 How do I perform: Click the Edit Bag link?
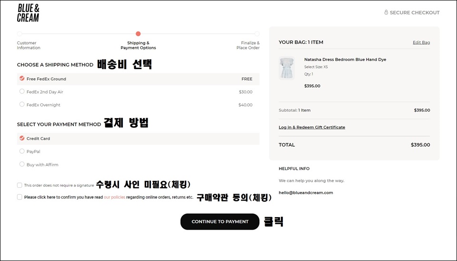click(421, 42)
